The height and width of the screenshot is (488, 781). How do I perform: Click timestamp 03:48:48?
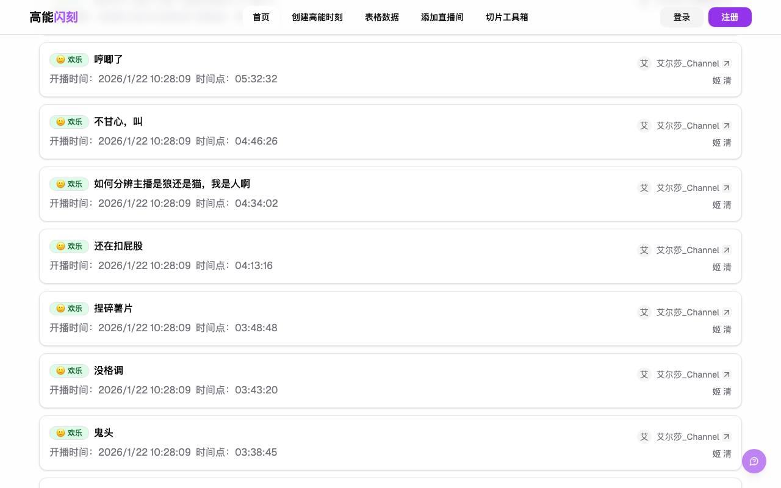point(256,328)
